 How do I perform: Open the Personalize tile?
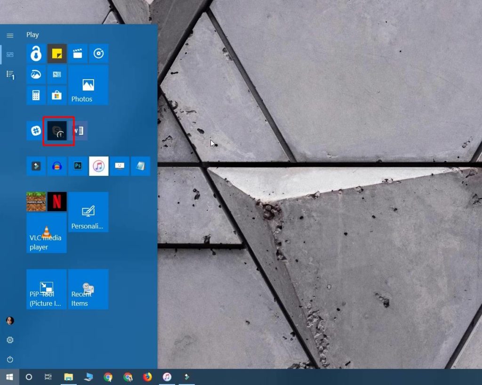point(88,212)
